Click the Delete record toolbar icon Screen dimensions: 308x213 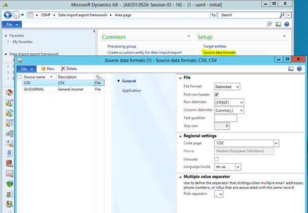coord(69,68)
